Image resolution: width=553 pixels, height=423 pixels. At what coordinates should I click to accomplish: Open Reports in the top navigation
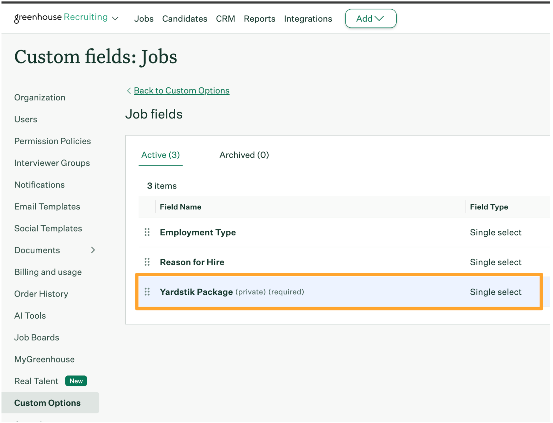point(259,19)
